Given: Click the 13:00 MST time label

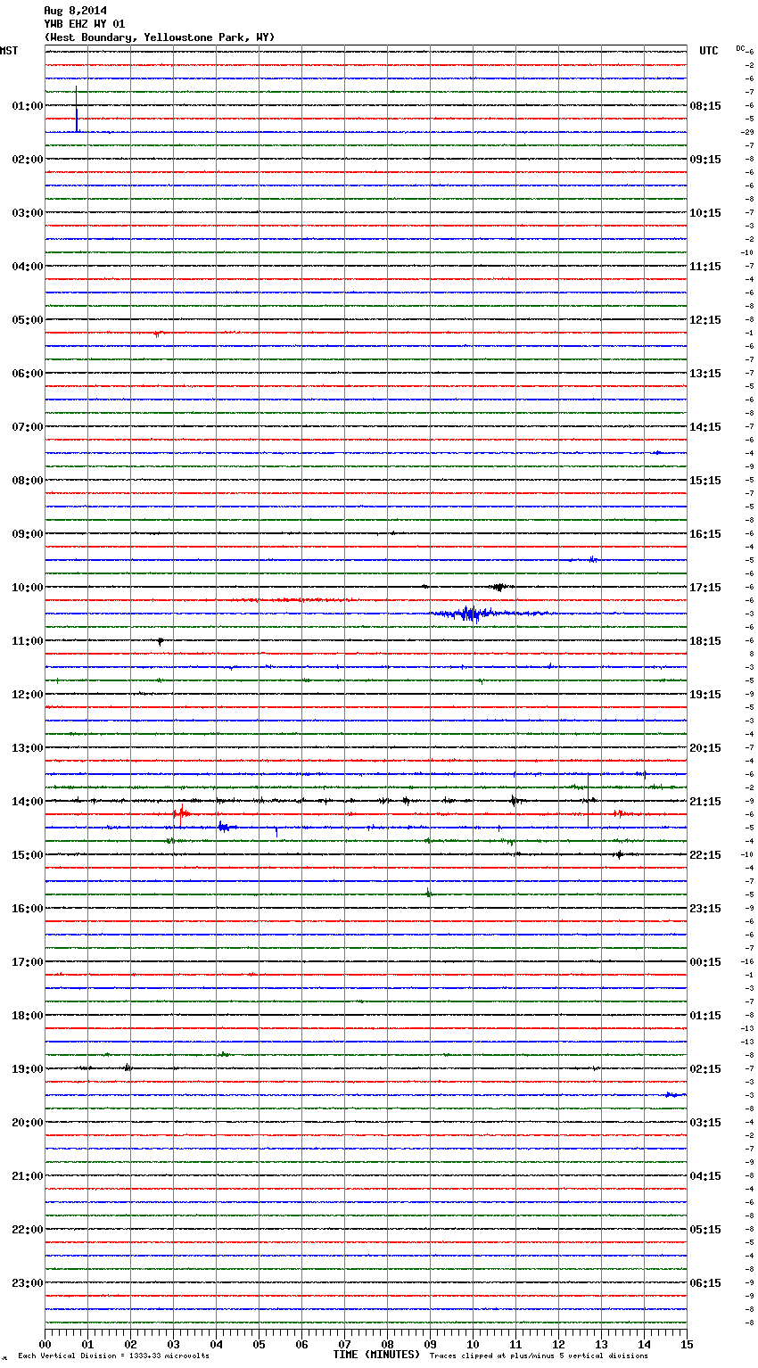Looking at the screenshot, I should click(27, 748).
